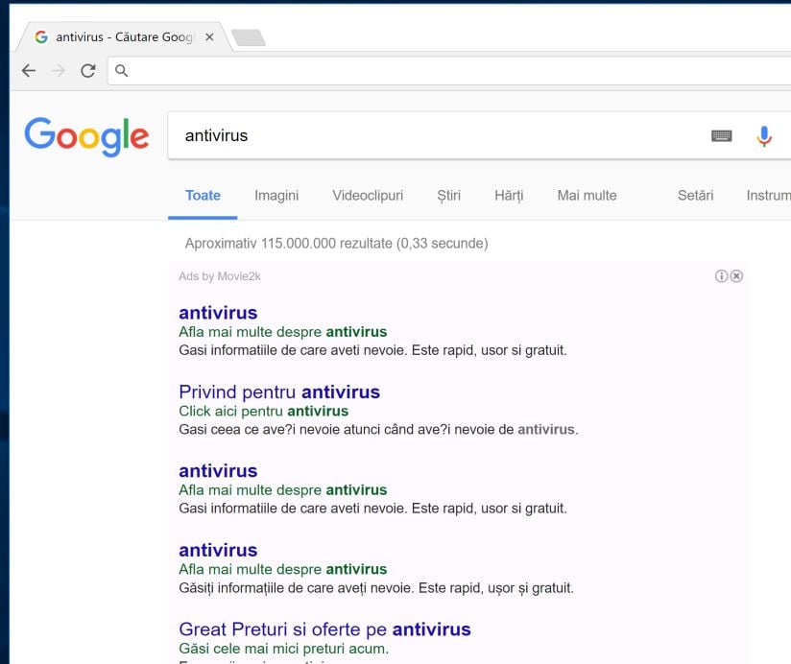Click the Ads by Movie2k label
The image size is (791, 664).
pyautogui.click(x=220, y=276)
